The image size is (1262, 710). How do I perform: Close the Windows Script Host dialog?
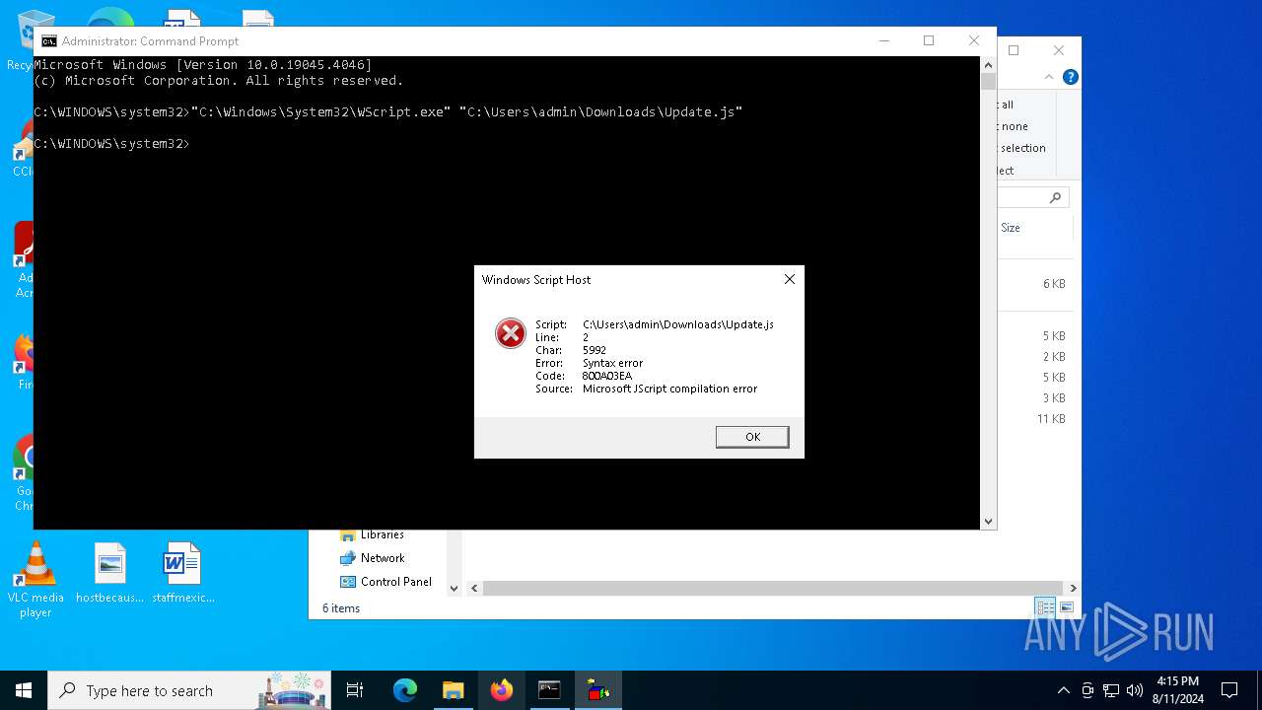[789, 279]
